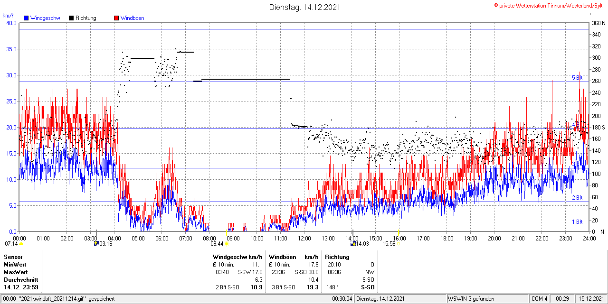Click the Sensor row header

coord(13,257)
